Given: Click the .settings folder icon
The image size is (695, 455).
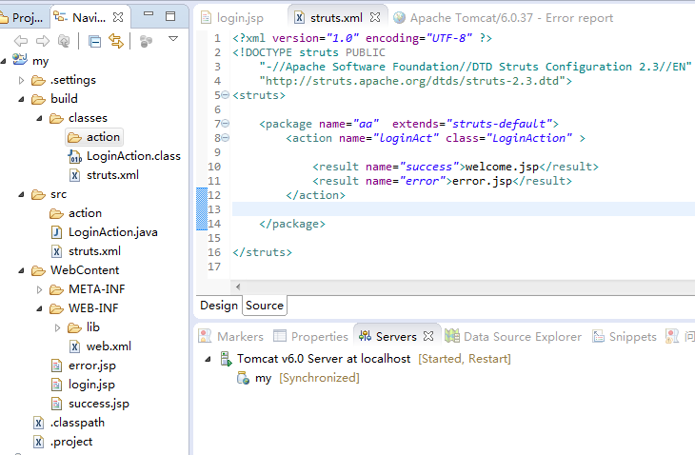Looking at the screenshot, I should pyautogui.click(x=39, y=81).
